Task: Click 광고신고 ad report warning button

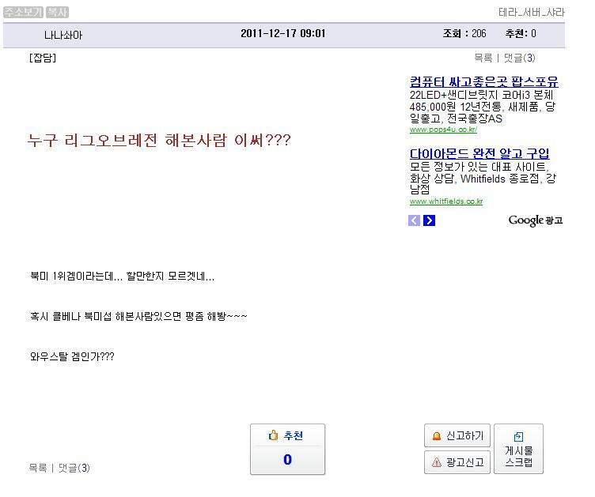Action: 457,462
